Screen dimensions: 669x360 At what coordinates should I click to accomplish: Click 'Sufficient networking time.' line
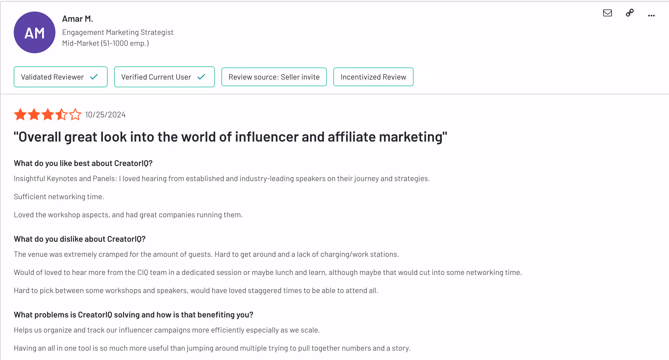tap(59, 197)
